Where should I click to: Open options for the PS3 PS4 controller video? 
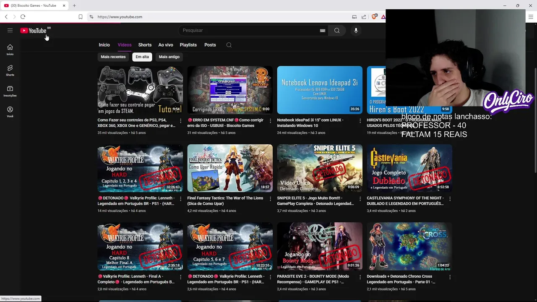[180, 121]
